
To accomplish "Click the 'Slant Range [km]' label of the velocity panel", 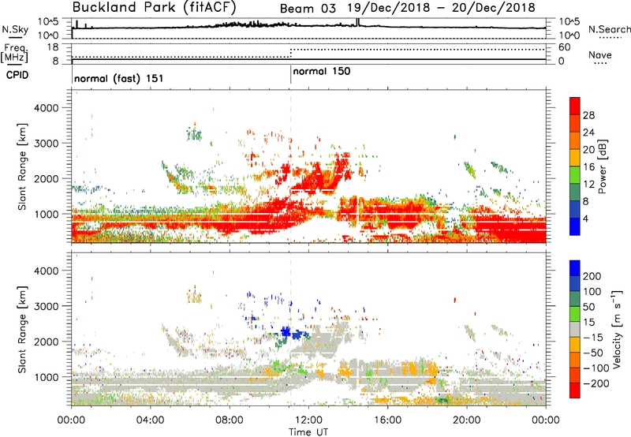I will pos(22,330).
